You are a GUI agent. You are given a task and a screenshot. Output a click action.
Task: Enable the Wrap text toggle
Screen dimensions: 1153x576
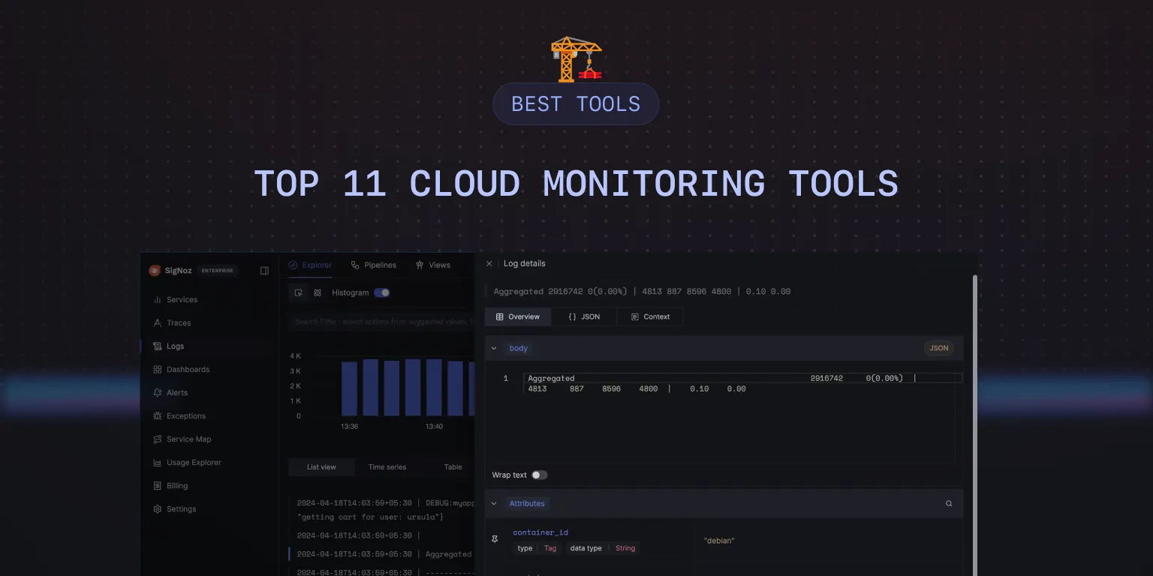coord(539,475)
